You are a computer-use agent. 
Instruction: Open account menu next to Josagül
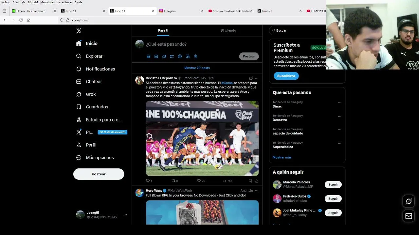coord(125,215)
